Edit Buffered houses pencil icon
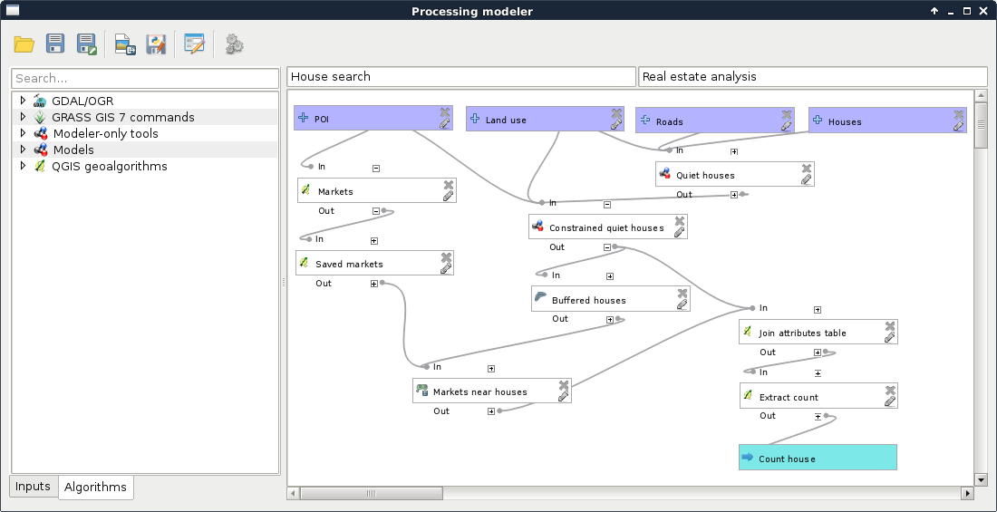Screen dimensions: 997x512 pyautogui.click(x=682, y=304)
